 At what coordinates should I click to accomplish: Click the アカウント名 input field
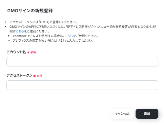(x=82, y=62)
